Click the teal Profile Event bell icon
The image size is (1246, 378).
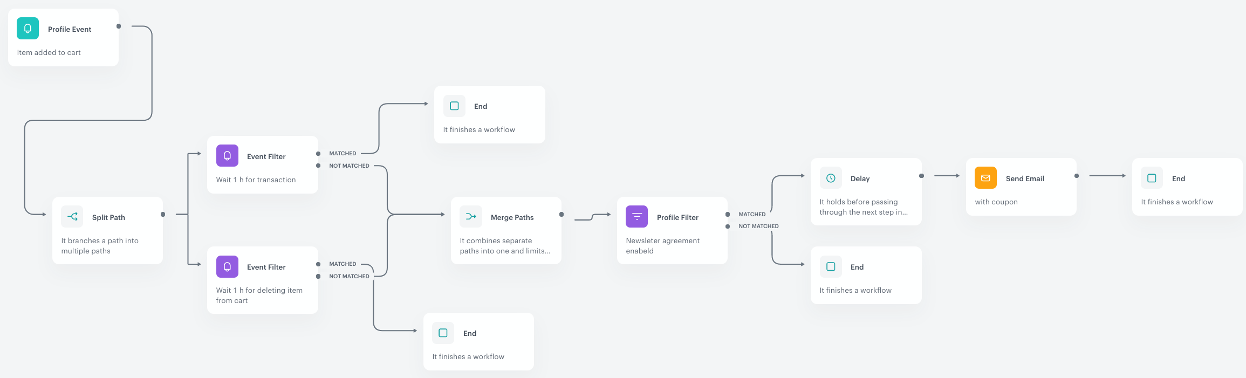coord(28,29)
